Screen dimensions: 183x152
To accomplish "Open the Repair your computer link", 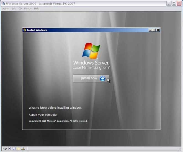I will (43, 115).
